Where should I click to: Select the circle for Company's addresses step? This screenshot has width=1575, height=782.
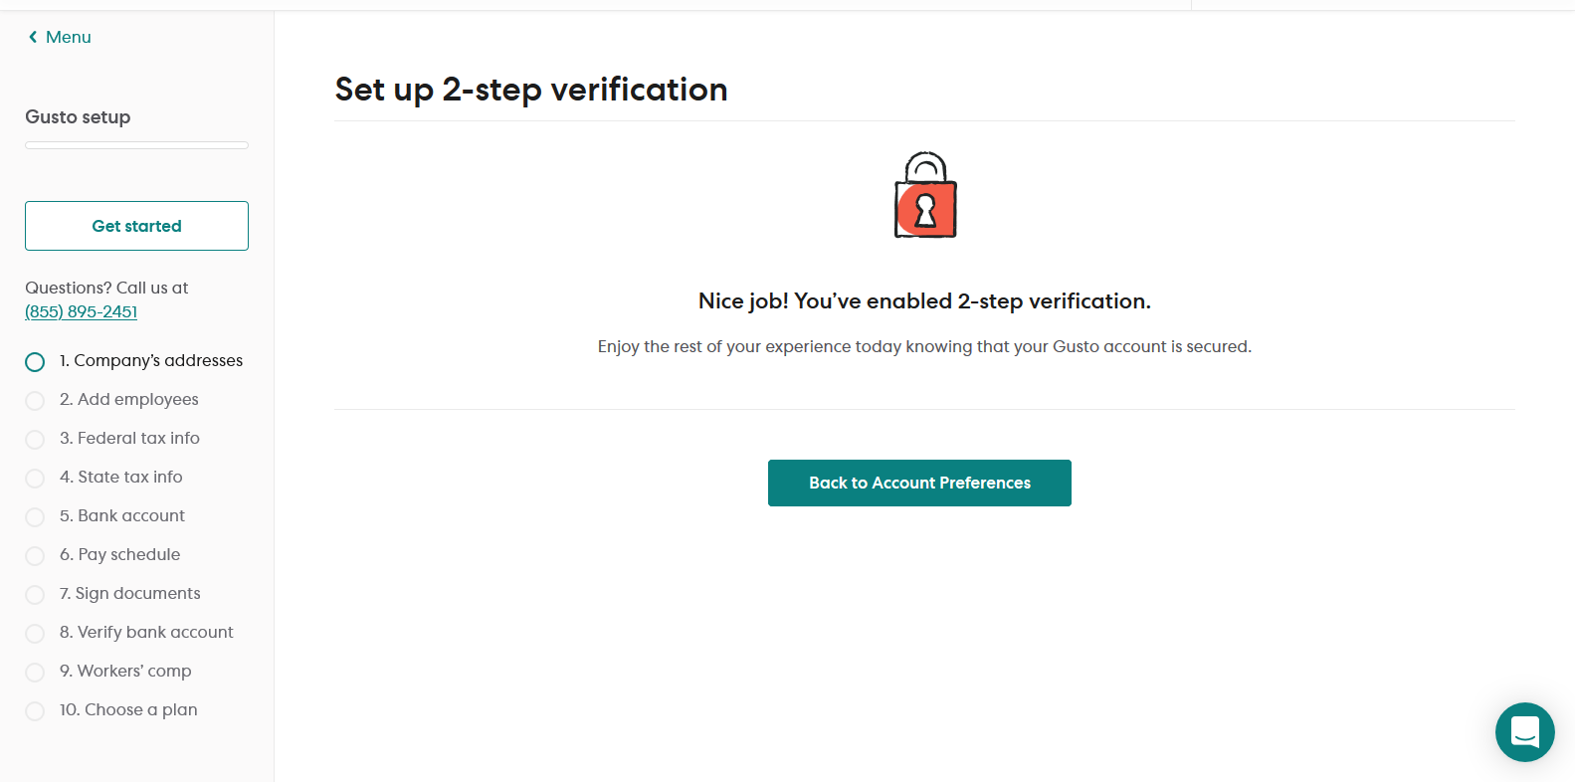coord(35,362)
